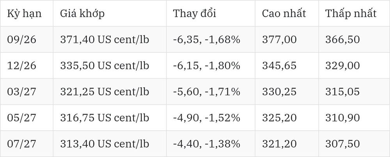Click the Thấp nhất column header
Viewport: 390px width, 157px height.
[x=354, y=13]
